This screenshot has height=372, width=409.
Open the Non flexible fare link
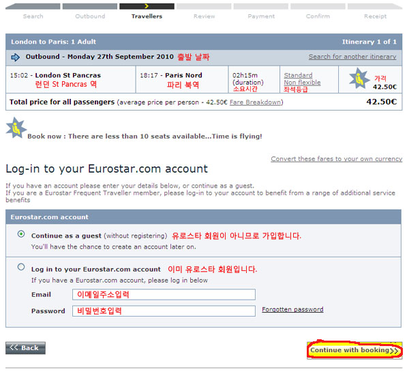302,83
